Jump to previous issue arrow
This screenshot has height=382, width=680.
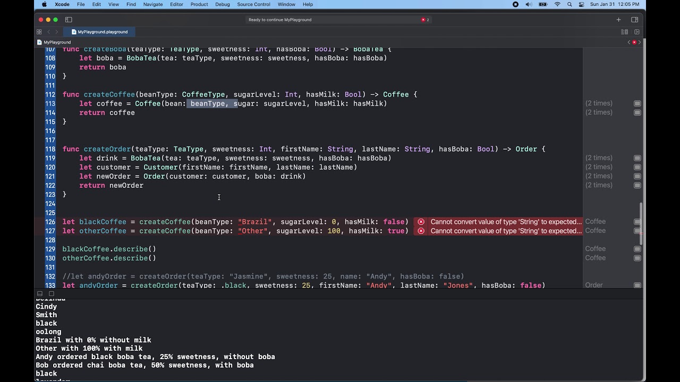[628, 42]
